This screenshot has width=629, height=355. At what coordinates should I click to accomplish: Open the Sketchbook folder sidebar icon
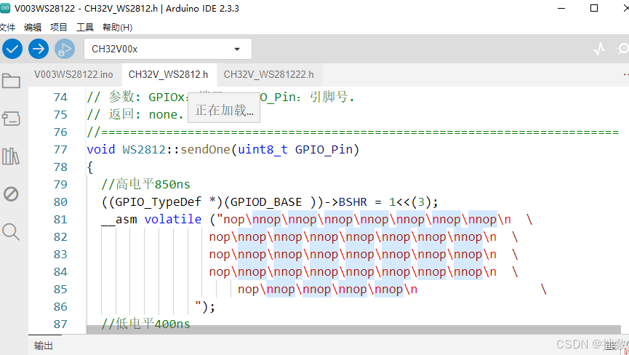pos(11,81)
